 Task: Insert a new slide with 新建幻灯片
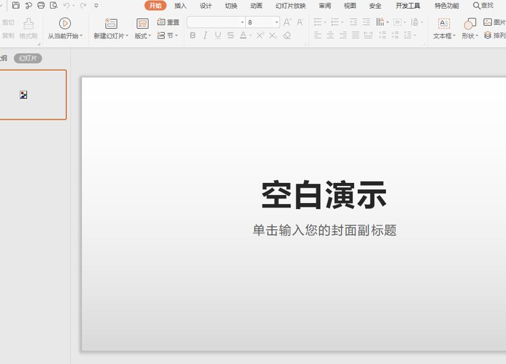[x=110, y=27]
